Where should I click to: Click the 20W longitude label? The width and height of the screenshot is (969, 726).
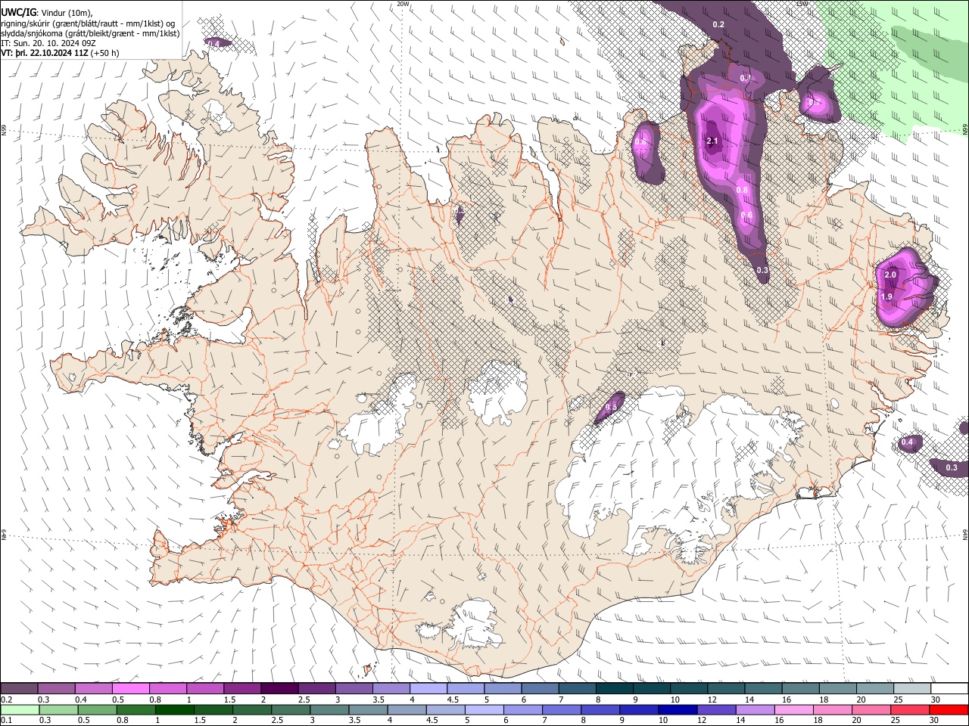pyautogui.click(x=403, y=4)
